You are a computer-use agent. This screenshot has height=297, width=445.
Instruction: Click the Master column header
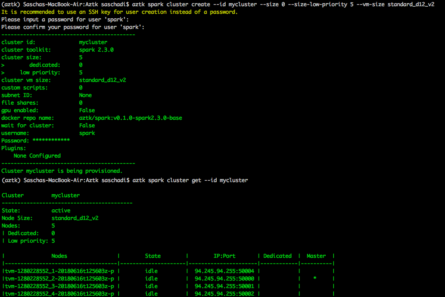(316, 256)
